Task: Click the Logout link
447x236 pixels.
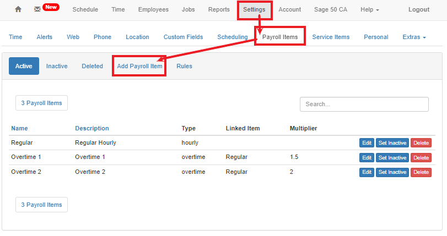Action: click(419, 9)
